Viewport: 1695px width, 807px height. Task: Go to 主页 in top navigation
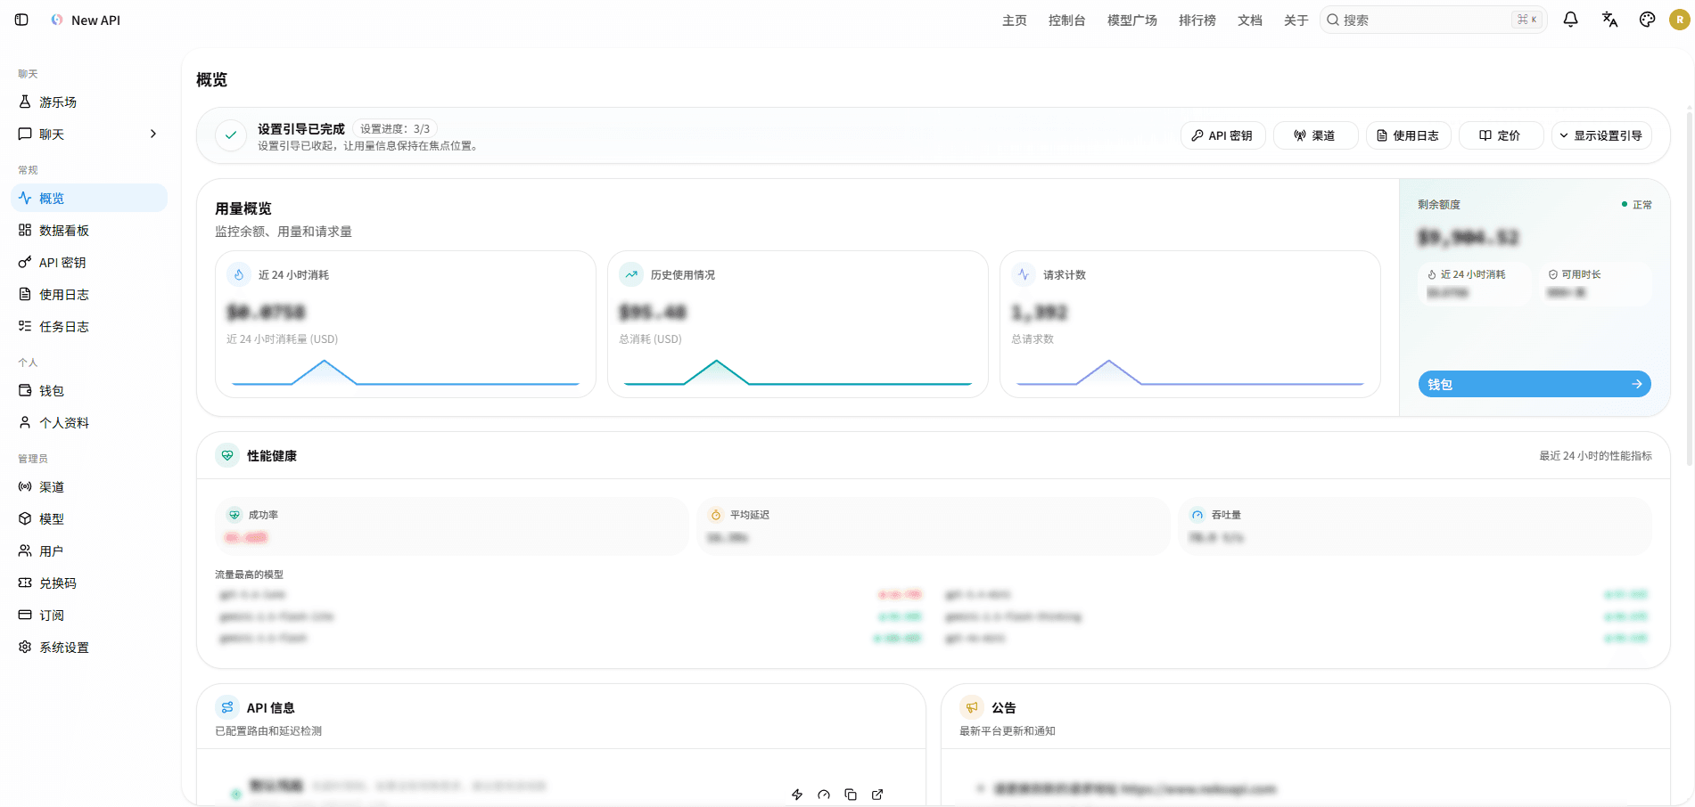pyautogui.click(x=1015, y=20)
